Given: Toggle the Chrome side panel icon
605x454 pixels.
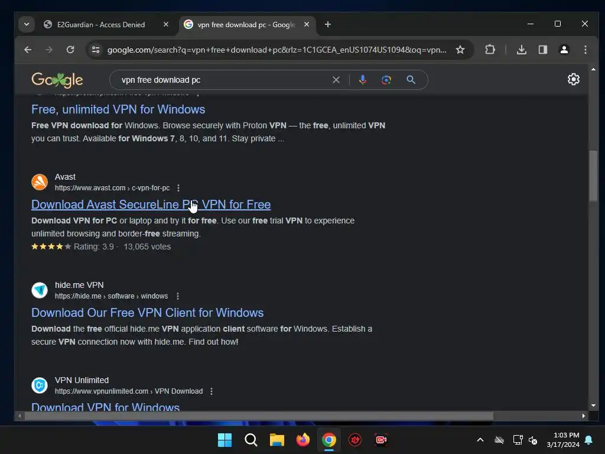Looking at the screenshot, I should (x=543, y=50).
